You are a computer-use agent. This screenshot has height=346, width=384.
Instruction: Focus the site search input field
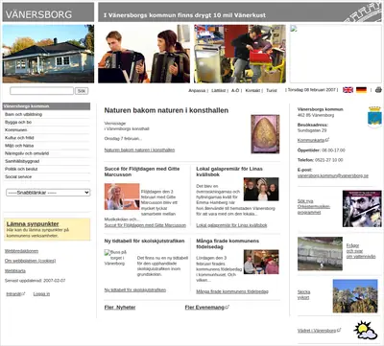point(42,91)
